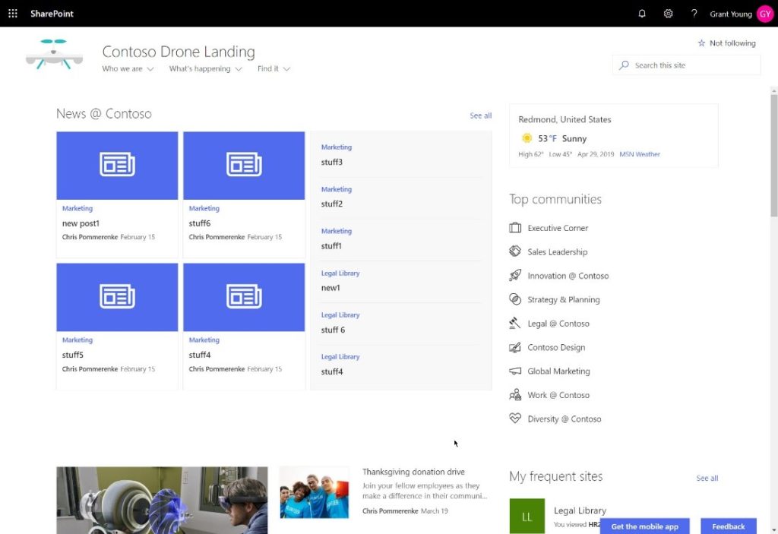
Task: Open Grant Young's account avatar
Action: pos(764,14)
